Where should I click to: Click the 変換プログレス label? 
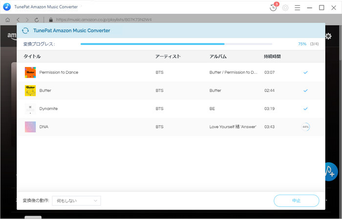click(x=39, y=44)
